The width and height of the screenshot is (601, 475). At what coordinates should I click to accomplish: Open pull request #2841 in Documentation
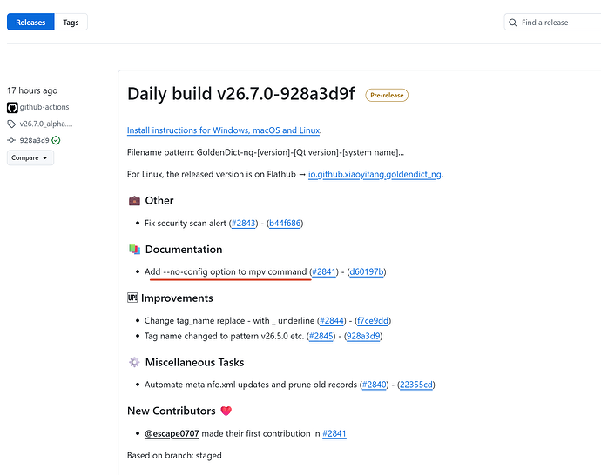click(324, 271)
